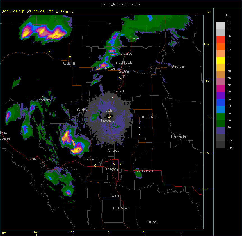
Task: Click the 51 dBZ yellow legend swatch
Action: coord(221,60)
